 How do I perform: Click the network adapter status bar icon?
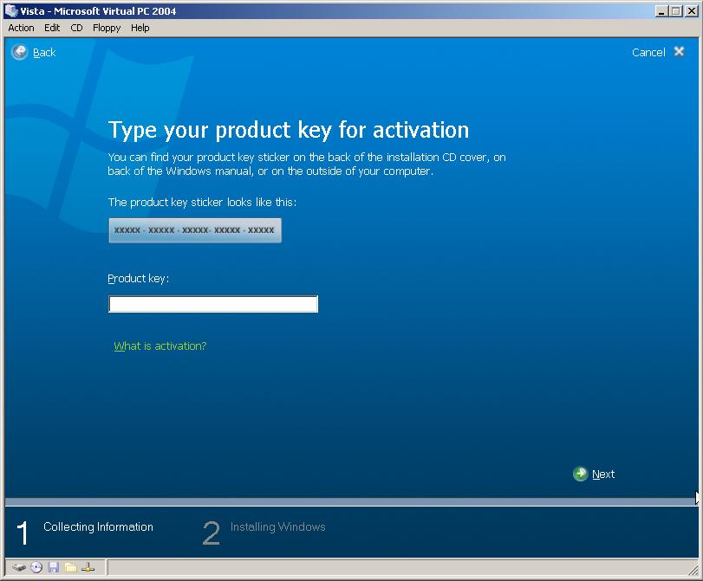click(88, 567)
